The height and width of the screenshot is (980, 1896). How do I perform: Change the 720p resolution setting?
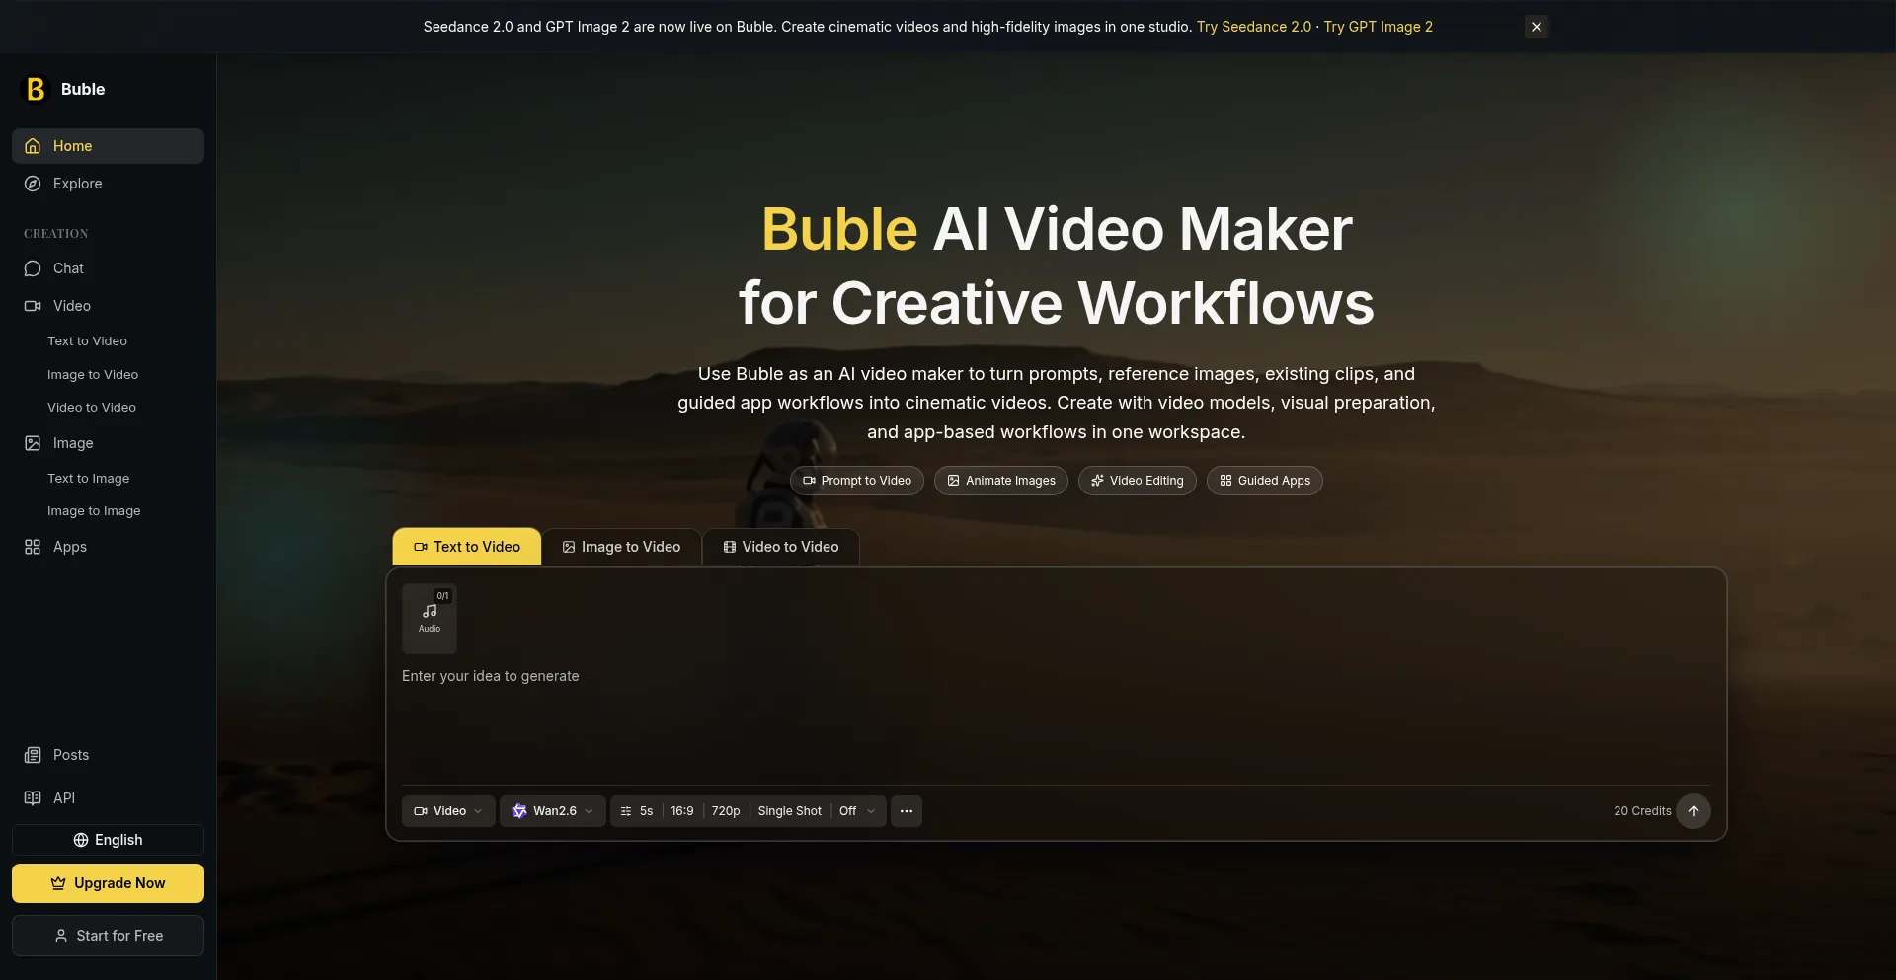[726, 811]
